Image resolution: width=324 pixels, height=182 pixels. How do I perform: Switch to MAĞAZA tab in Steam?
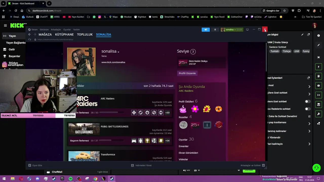(x=45, y=34)
